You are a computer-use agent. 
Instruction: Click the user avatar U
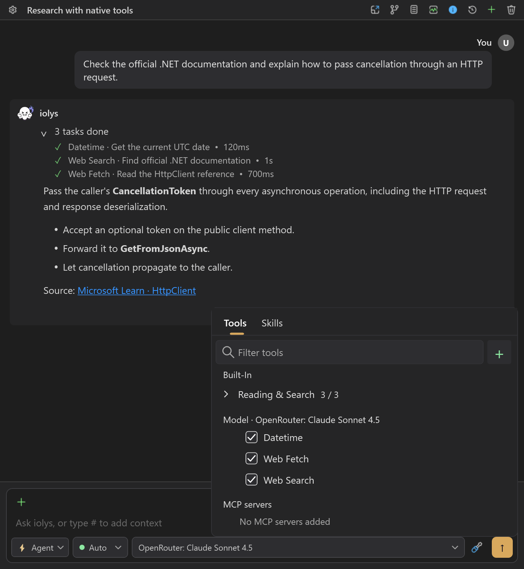click(x=506, y=43)
